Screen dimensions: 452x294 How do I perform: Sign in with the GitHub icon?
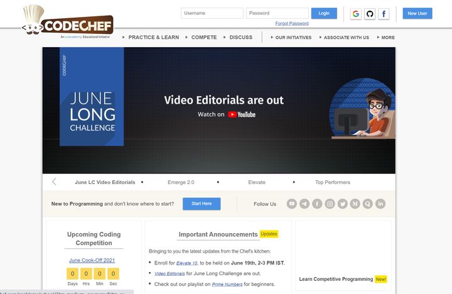pyautogui.click(x=370, y=14)
